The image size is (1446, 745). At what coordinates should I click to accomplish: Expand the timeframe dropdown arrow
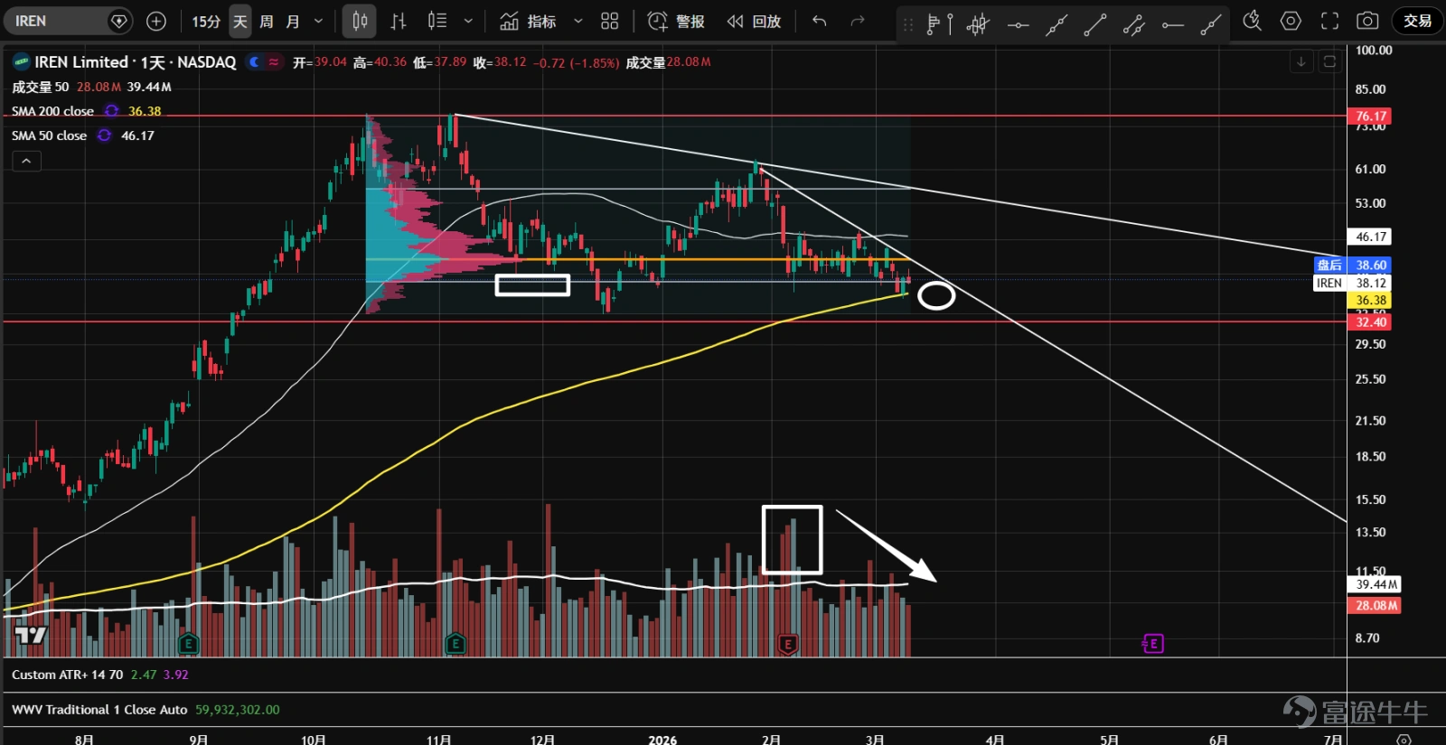click(x=318, y=21)
